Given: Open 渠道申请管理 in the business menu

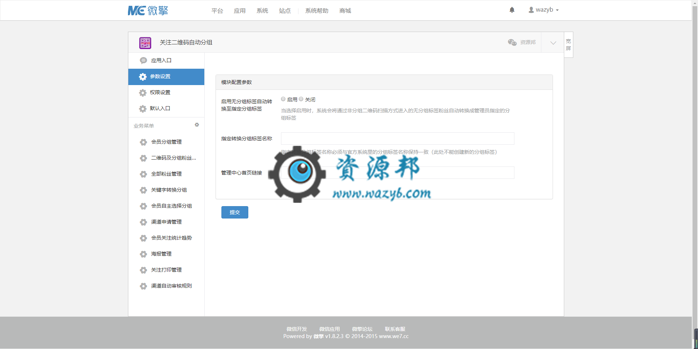Looking at the screenshot, I should 166,222.
